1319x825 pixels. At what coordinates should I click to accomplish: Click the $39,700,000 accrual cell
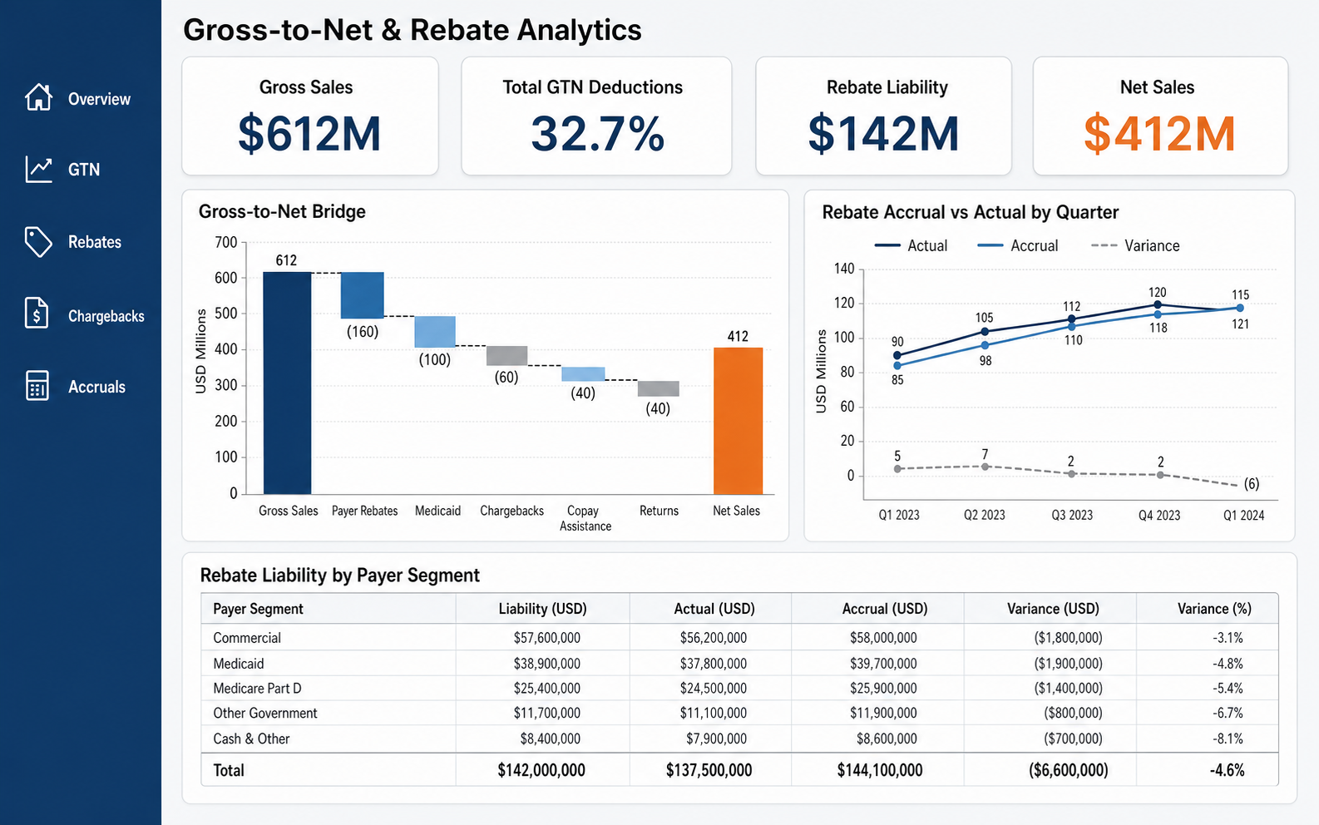pyautogui.click(x=883, y=664)
